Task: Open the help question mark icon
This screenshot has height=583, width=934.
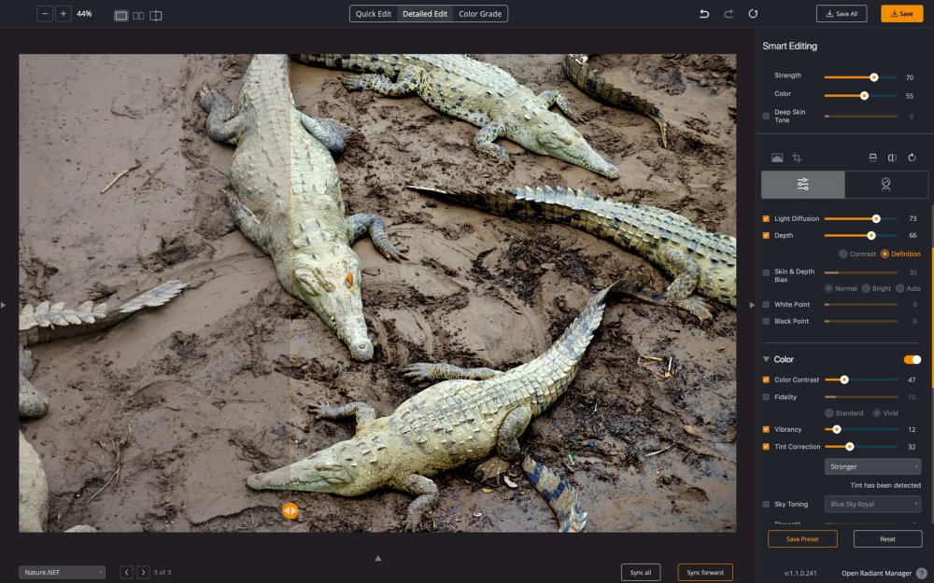Action: click(922, 574)
